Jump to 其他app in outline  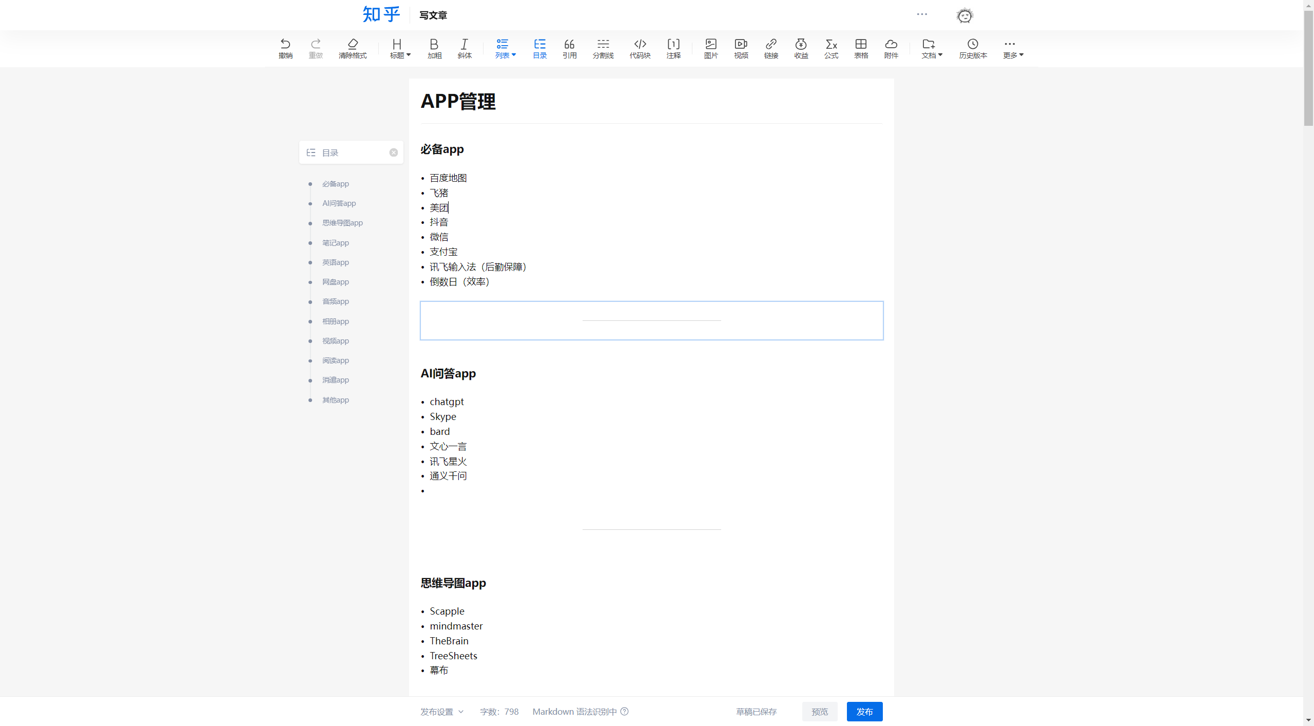click(x=335, y=400)
